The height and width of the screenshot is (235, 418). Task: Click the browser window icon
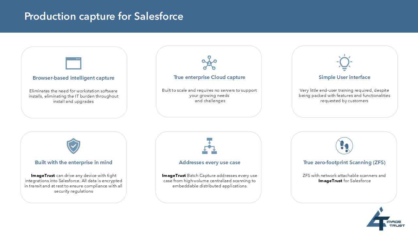[73, 63]
